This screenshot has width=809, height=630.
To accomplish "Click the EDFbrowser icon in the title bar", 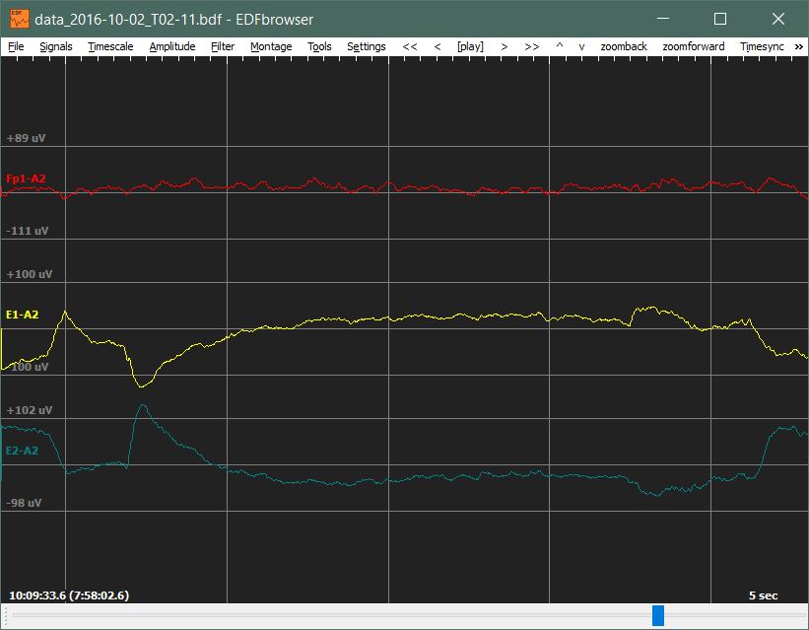I will 20,19.
